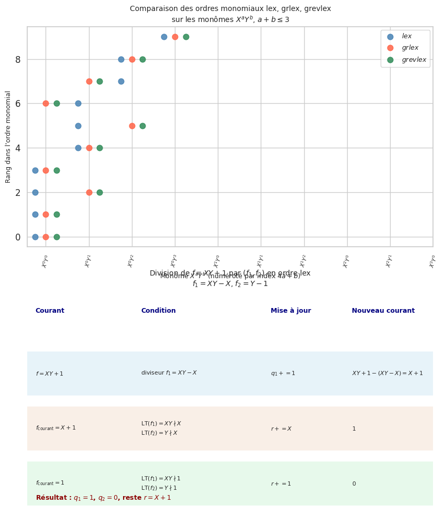The height and width of the screenshot is (516, 444).
Task: Click the 'Nouveau courant' column header
Action: tap(383, 311)
